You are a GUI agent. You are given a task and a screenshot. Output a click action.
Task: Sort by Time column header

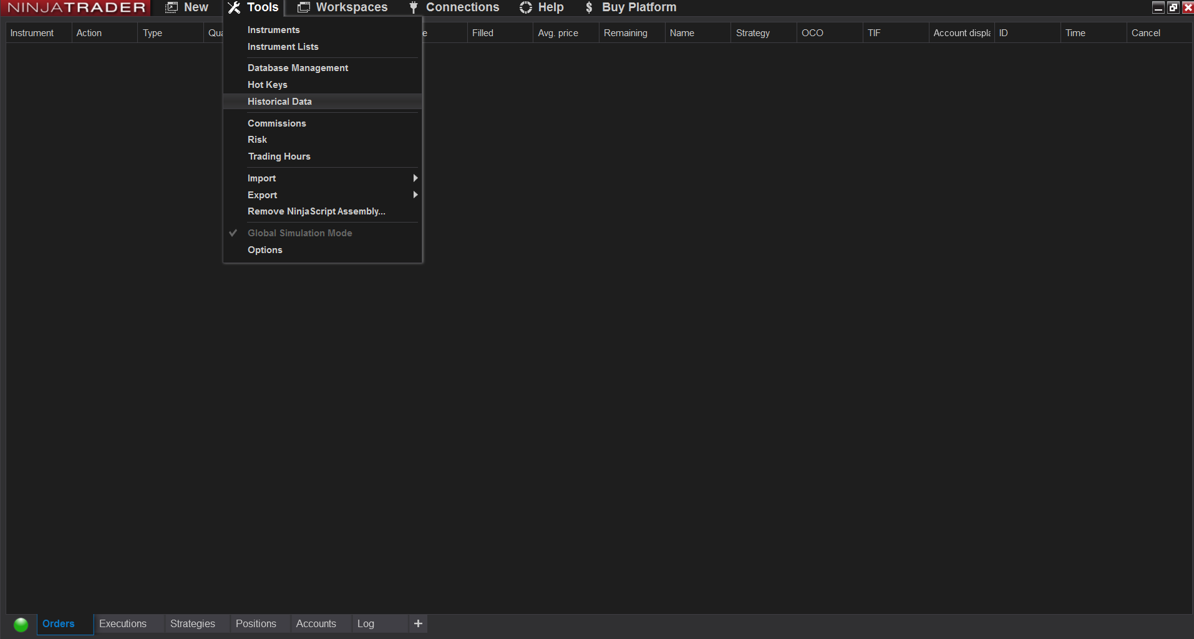point(1094,33)
